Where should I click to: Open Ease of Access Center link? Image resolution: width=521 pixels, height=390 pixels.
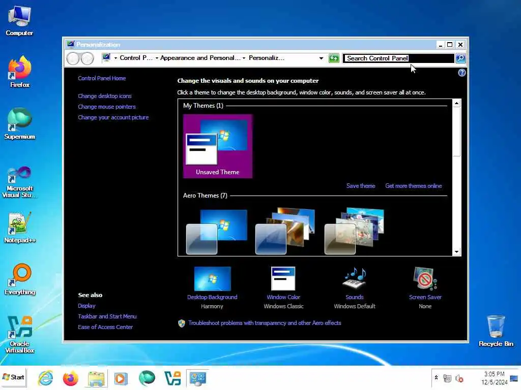105,327
